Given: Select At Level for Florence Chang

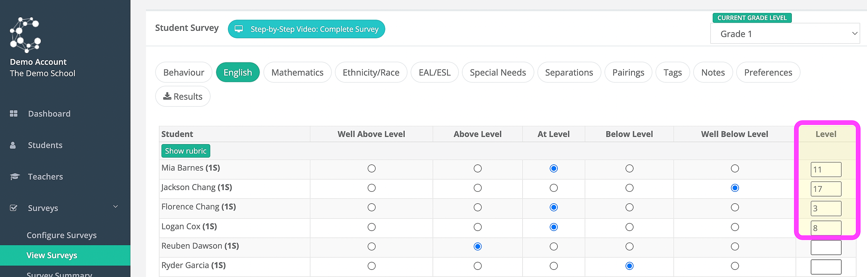Looking at the screenshot, I should click(x=554, y=207).
